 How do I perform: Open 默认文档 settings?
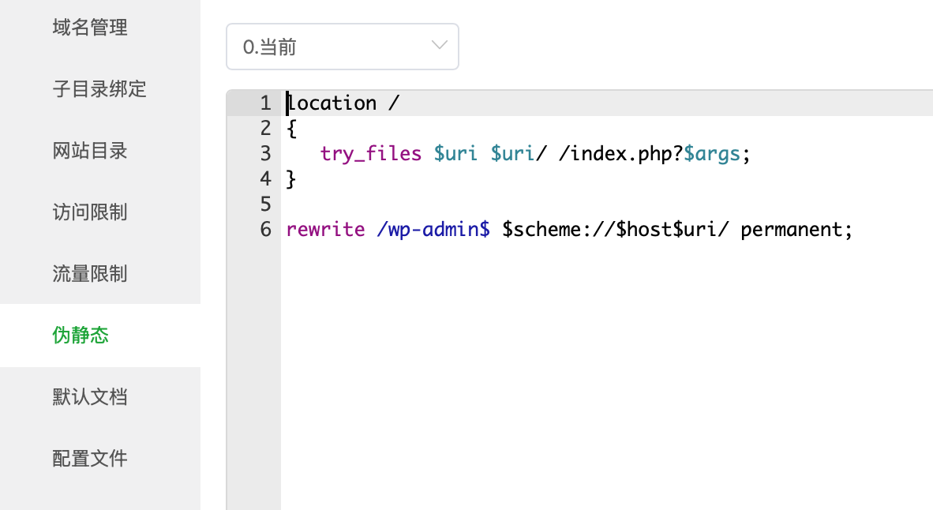[90, 397]
